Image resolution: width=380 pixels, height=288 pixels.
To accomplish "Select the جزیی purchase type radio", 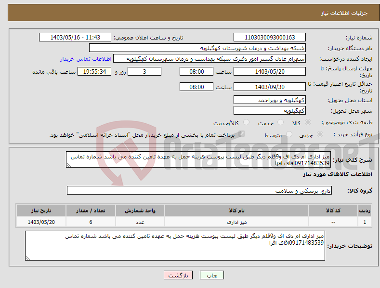I will click(320, 134).
